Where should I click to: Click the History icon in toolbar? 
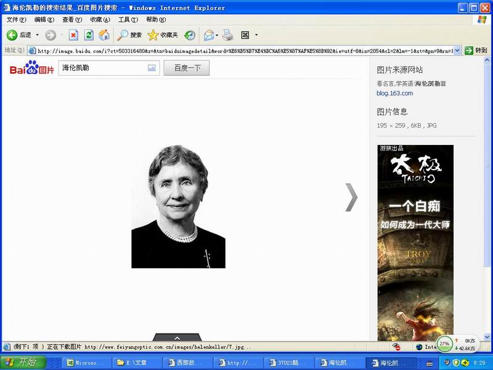point(190,35)
